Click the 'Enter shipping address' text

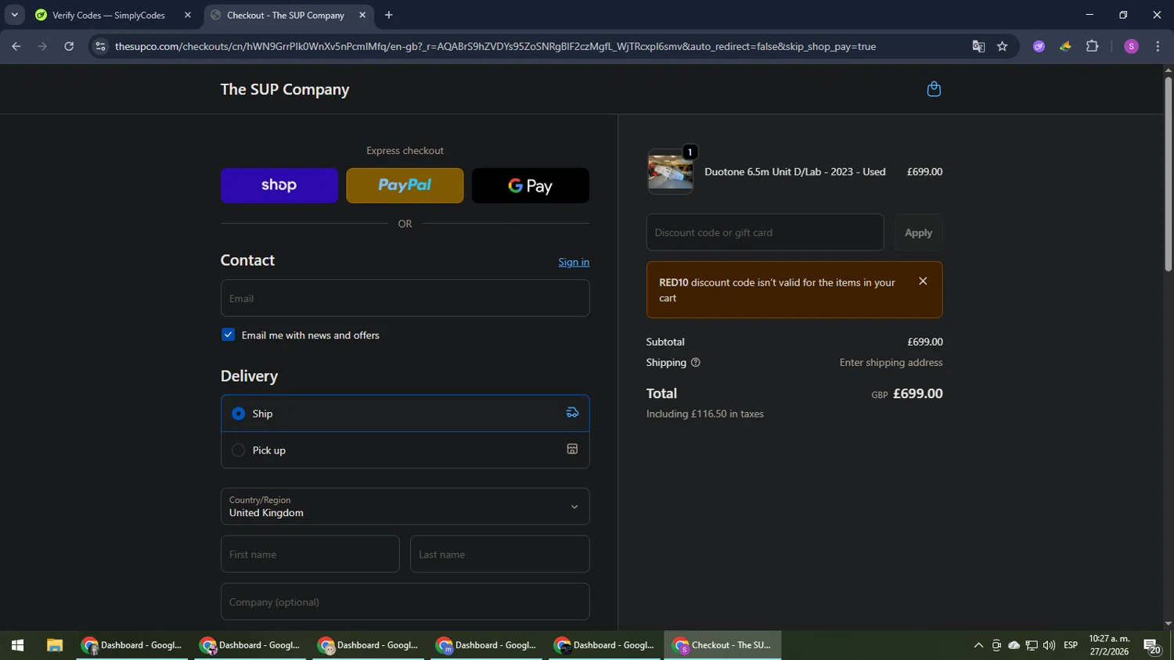(x=891, y=363)
